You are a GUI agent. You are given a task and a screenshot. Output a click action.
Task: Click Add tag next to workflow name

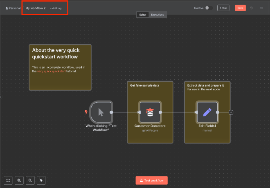click(x=56, y=8)
